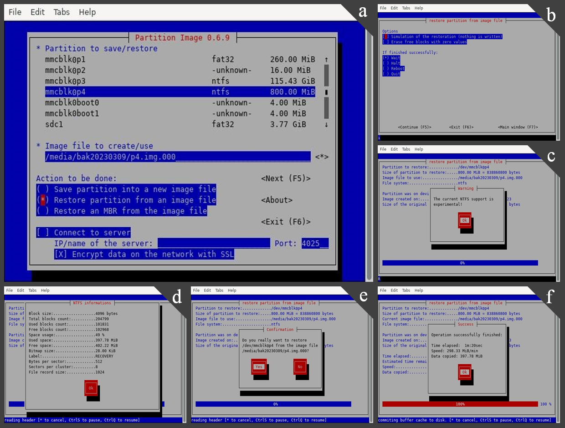
Task: Click the red 100% progress bar
Action: click(x=460, y=404)
